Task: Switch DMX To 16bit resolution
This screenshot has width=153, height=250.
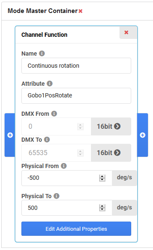Action: click(x=111, y=153)
